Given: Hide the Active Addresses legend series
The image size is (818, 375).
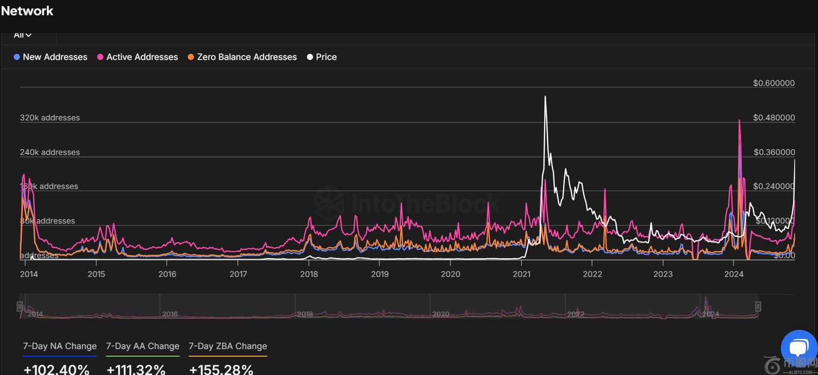Looking at the screenshot, I should [137, 57].
